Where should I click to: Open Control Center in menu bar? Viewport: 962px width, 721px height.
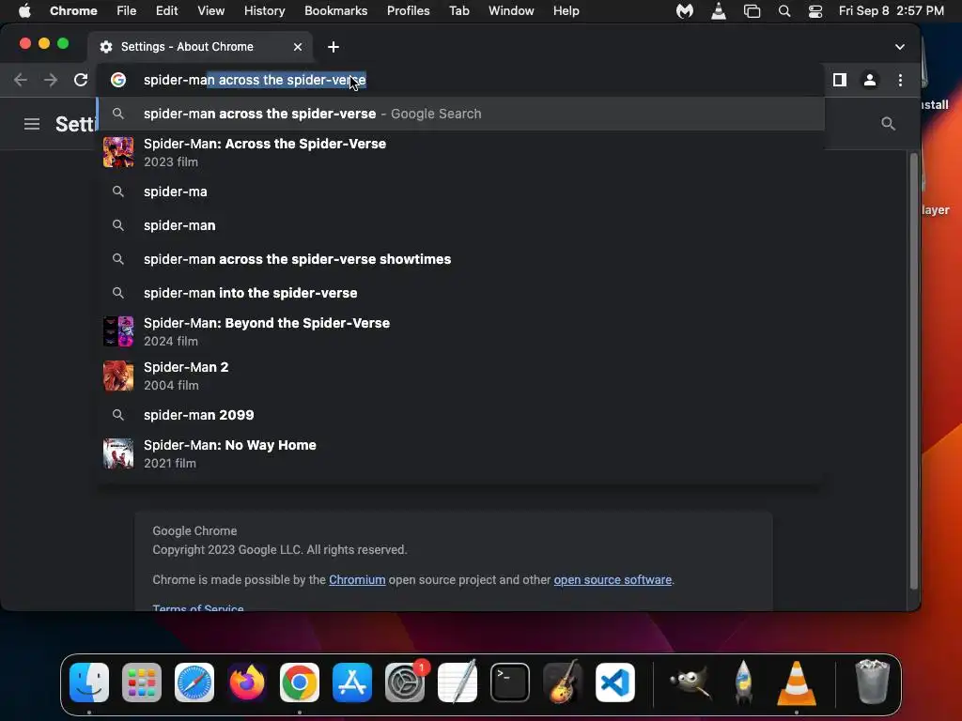[815, 10]
